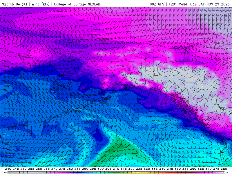
Task: Click the 260 color scale label
Action: coord(39,169)
